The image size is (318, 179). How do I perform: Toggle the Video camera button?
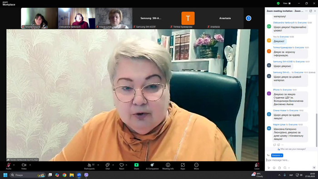click(x=24, y=166)
